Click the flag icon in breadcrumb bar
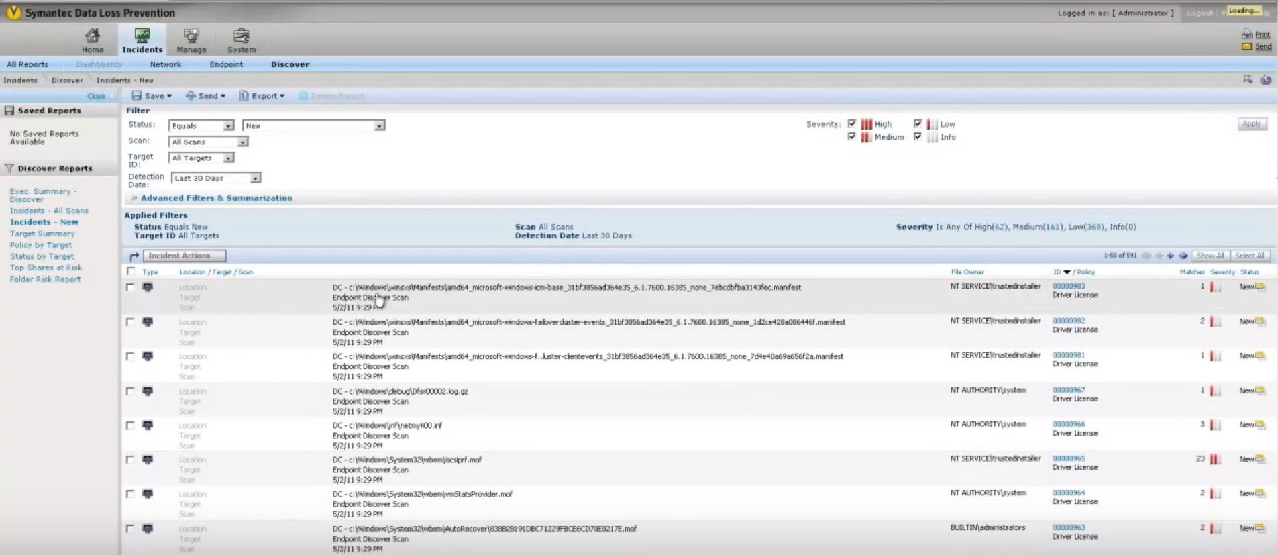Viewport: 1278px width, 555px height. tap(1248, 79)
